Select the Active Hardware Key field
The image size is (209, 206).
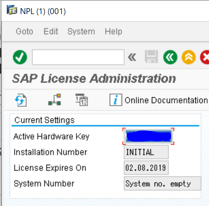pyautogui.click(x=148, y=136)
